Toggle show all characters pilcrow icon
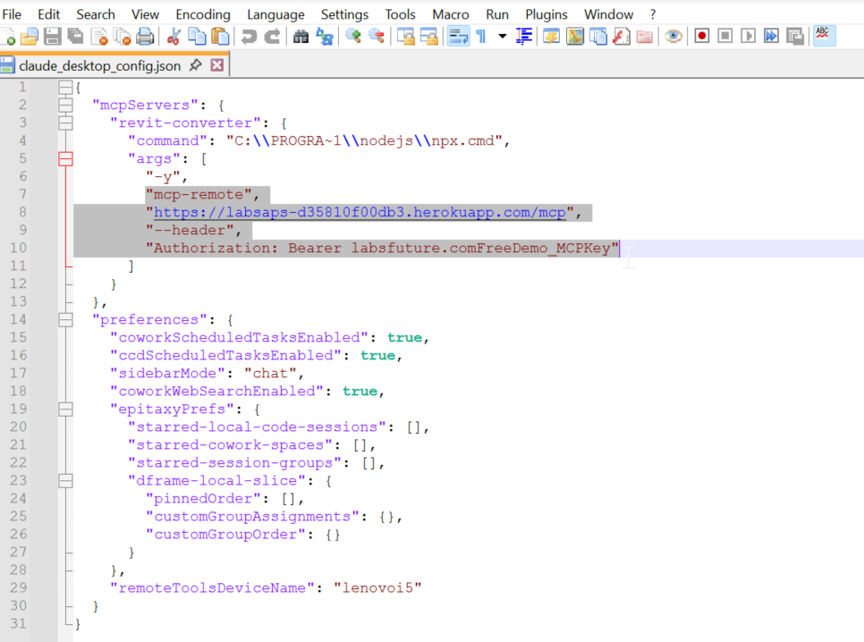864x642 pixels. (481, 37)
